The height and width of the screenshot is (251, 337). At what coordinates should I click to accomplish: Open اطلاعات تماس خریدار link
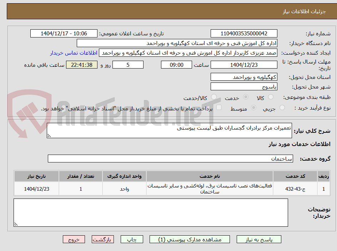tap(74, 53)
